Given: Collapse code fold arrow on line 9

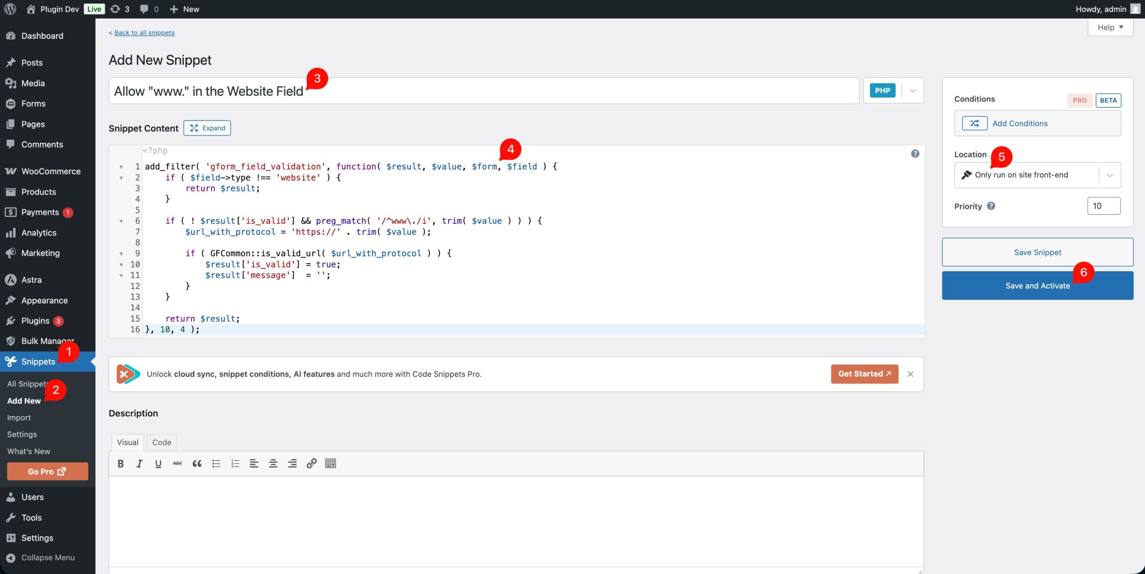Looking at the screenshot, I should coord(121,254).
